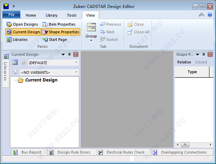Close the Shape Properties pane
Viewport: 216px width, 164px height.
(x=210, y=54)
